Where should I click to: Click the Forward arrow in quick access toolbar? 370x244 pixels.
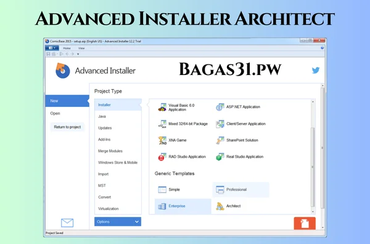coord(72,54)
